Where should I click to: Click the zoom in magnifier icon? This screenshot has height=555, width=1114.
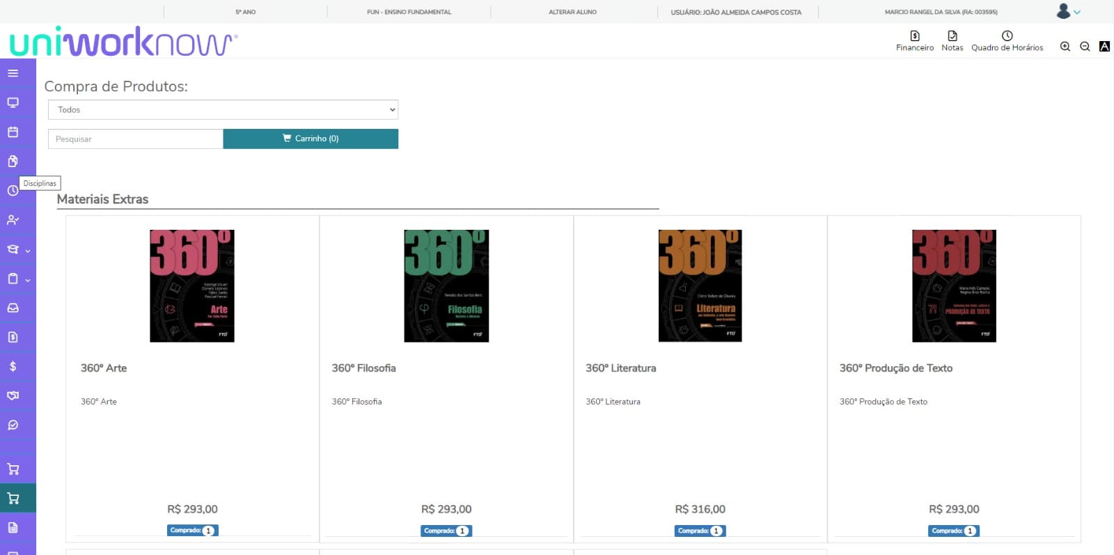point(1065,47)
